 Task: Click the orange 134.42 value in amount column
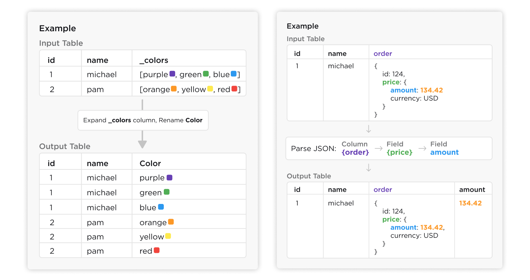click(x=470, y=203)
